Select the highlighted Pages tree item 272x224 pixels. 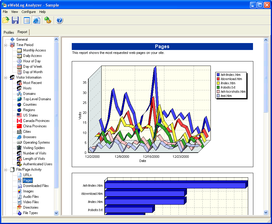(28, 180)
